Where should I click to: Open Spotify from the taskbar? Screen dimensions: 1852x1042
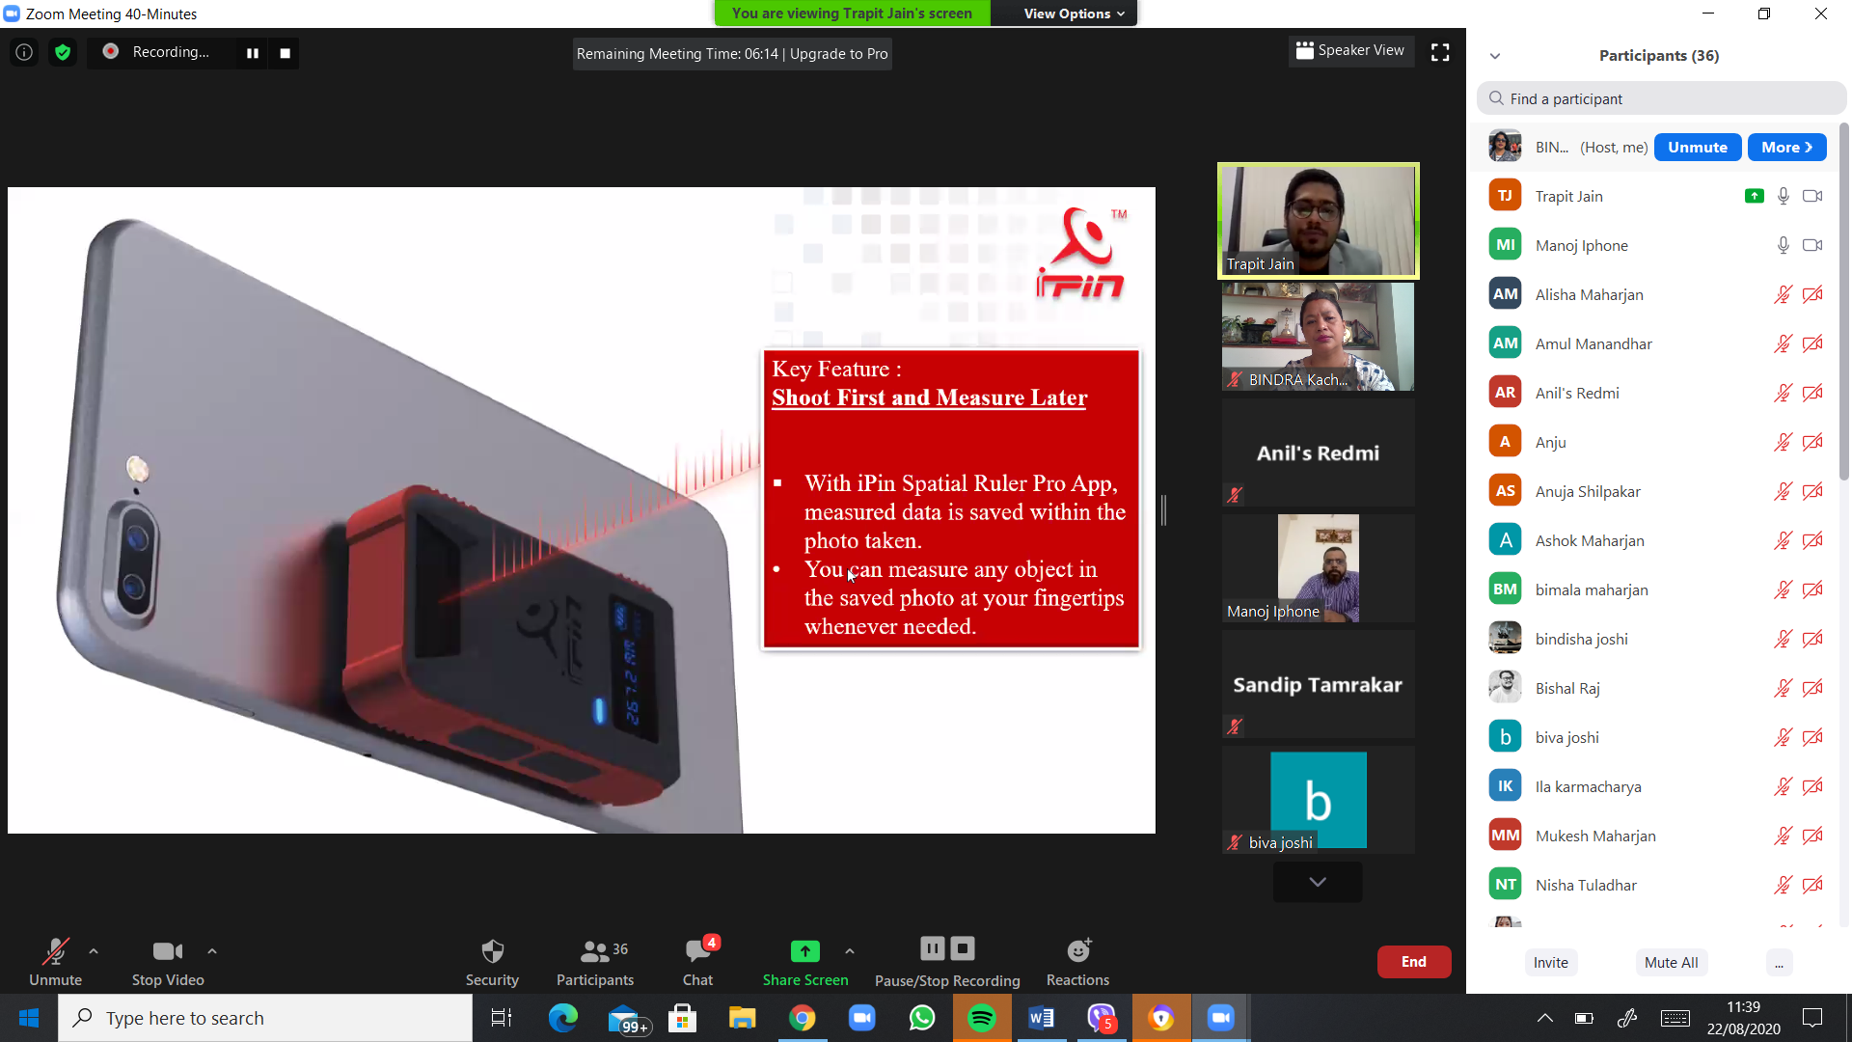(982, 1018)
